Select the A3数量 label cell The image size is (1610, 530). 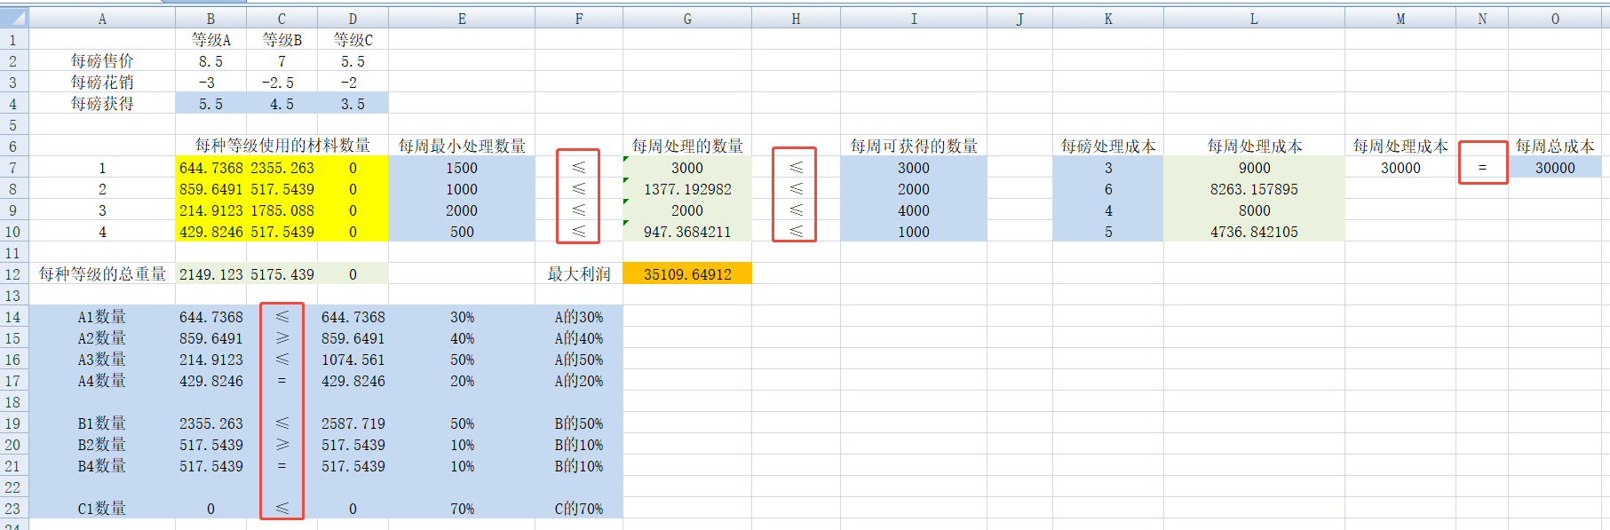point(102,360)
